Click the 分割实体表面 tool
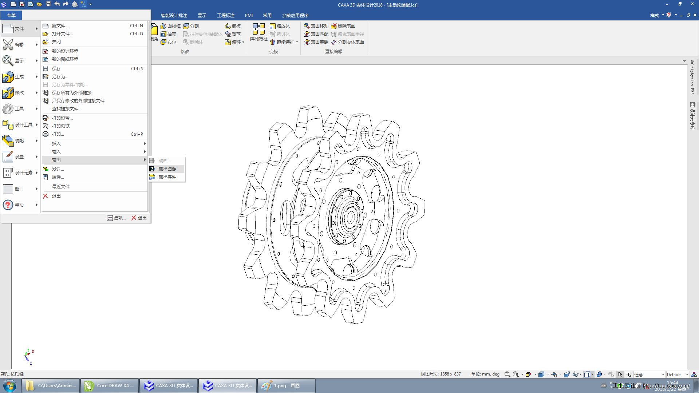The width and height of the screenshot is (699, 393). coord(348,42)
